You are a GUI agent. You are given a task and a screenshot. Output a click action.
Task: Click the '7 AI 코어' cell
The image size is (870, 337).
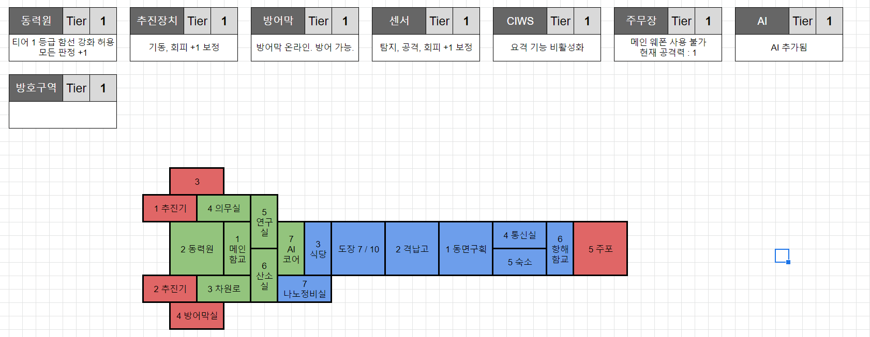[x=291, y=249]
